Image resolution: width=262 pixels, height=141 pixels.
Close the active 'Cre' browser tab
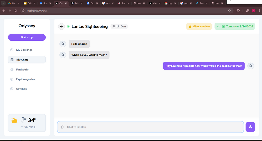coord(66,3)
